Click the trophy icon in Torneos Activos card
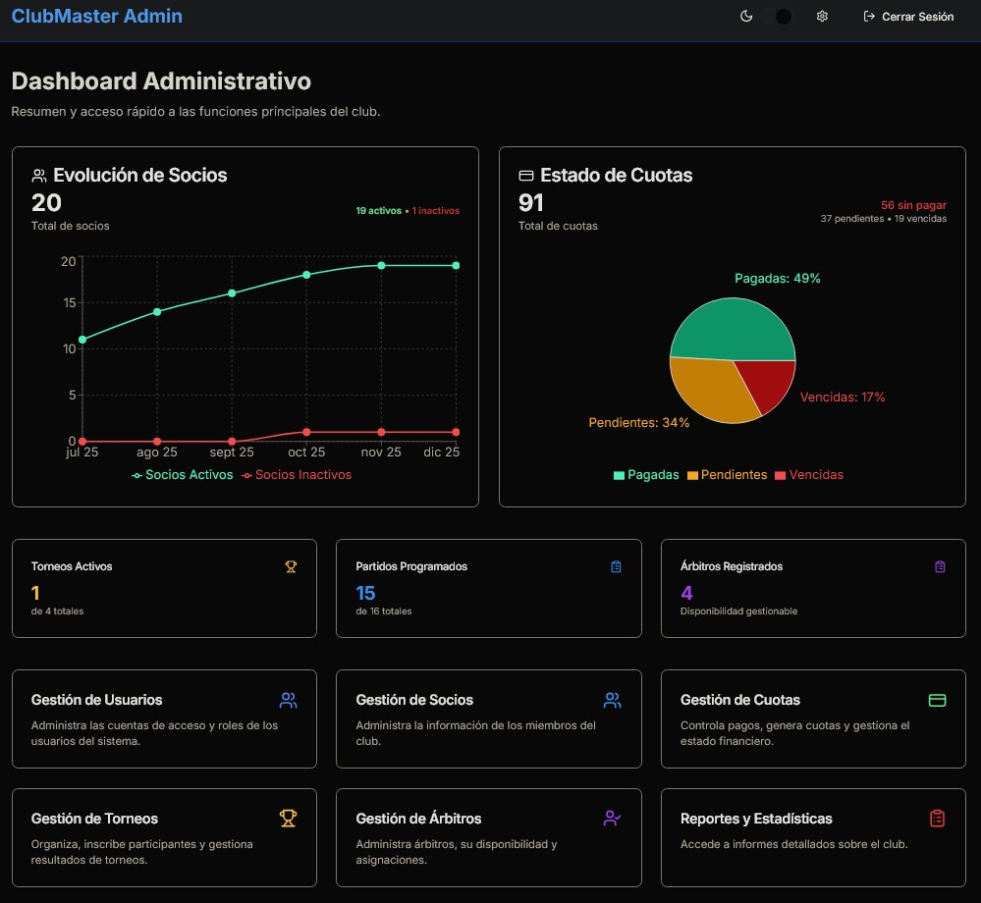This screenshot has width=981, height=903. coord(291,566)
